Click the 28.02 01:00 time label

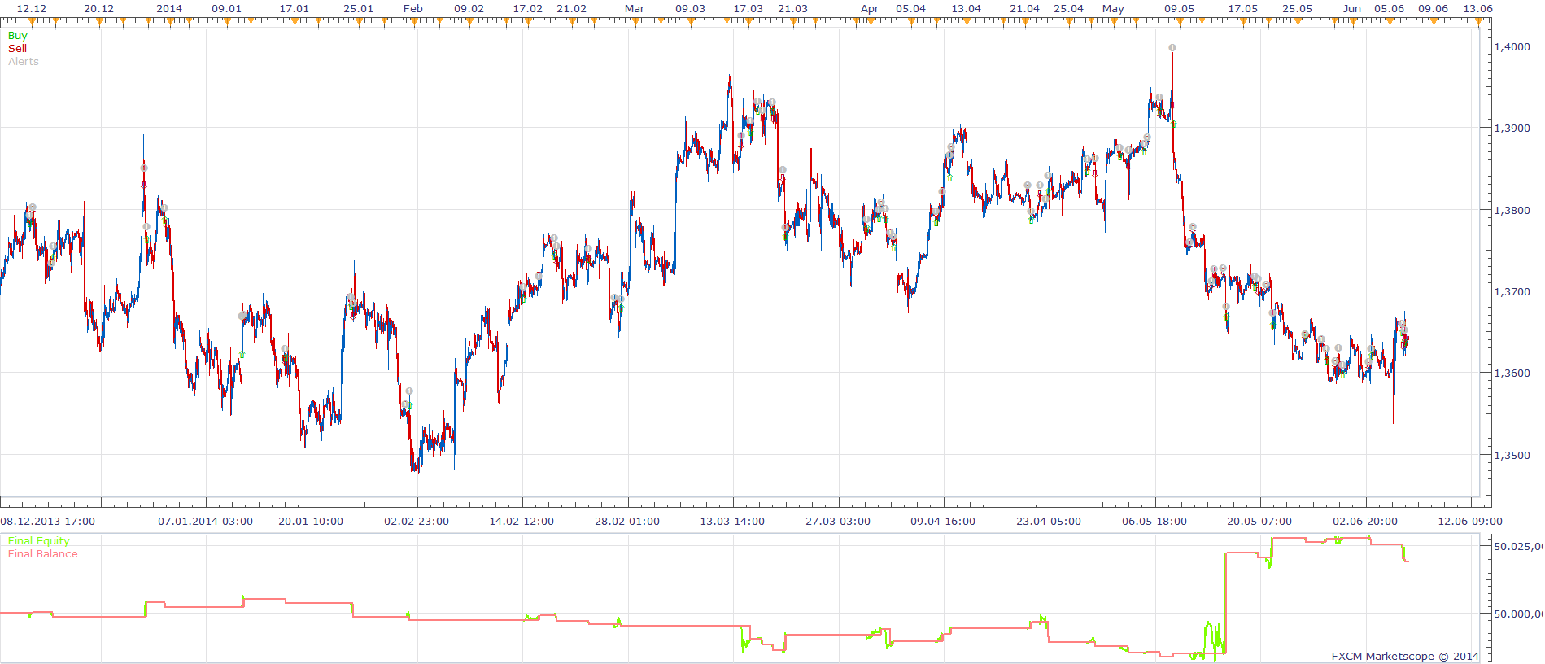627,522
